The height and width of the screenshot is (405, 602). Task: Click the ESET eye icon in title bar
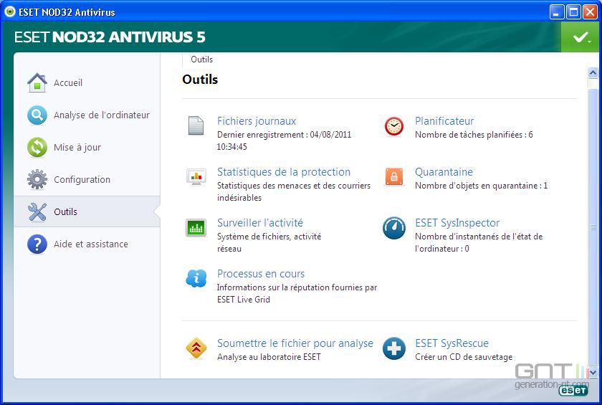click(9, 11)
